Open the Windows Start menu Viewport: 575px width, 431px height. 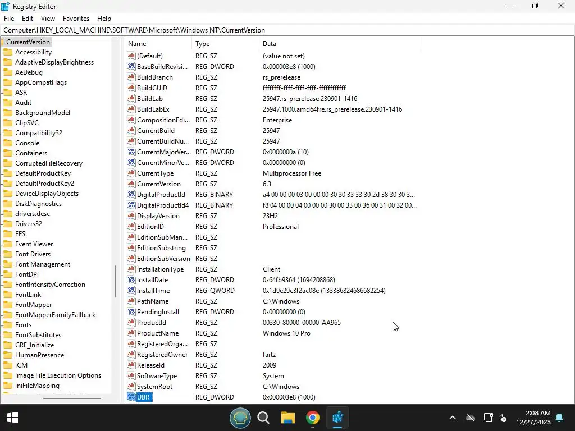(x=12, y=418)
